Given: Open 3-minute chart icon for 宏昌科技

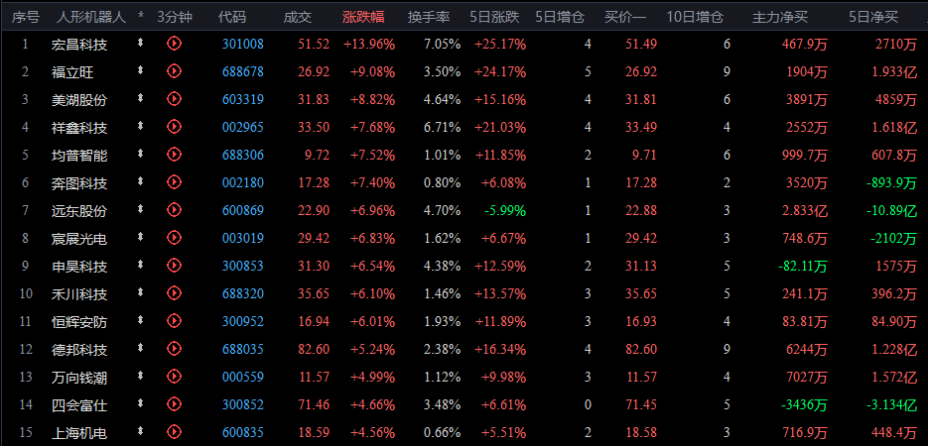Looking at the screenshot, I should (174, 44).
